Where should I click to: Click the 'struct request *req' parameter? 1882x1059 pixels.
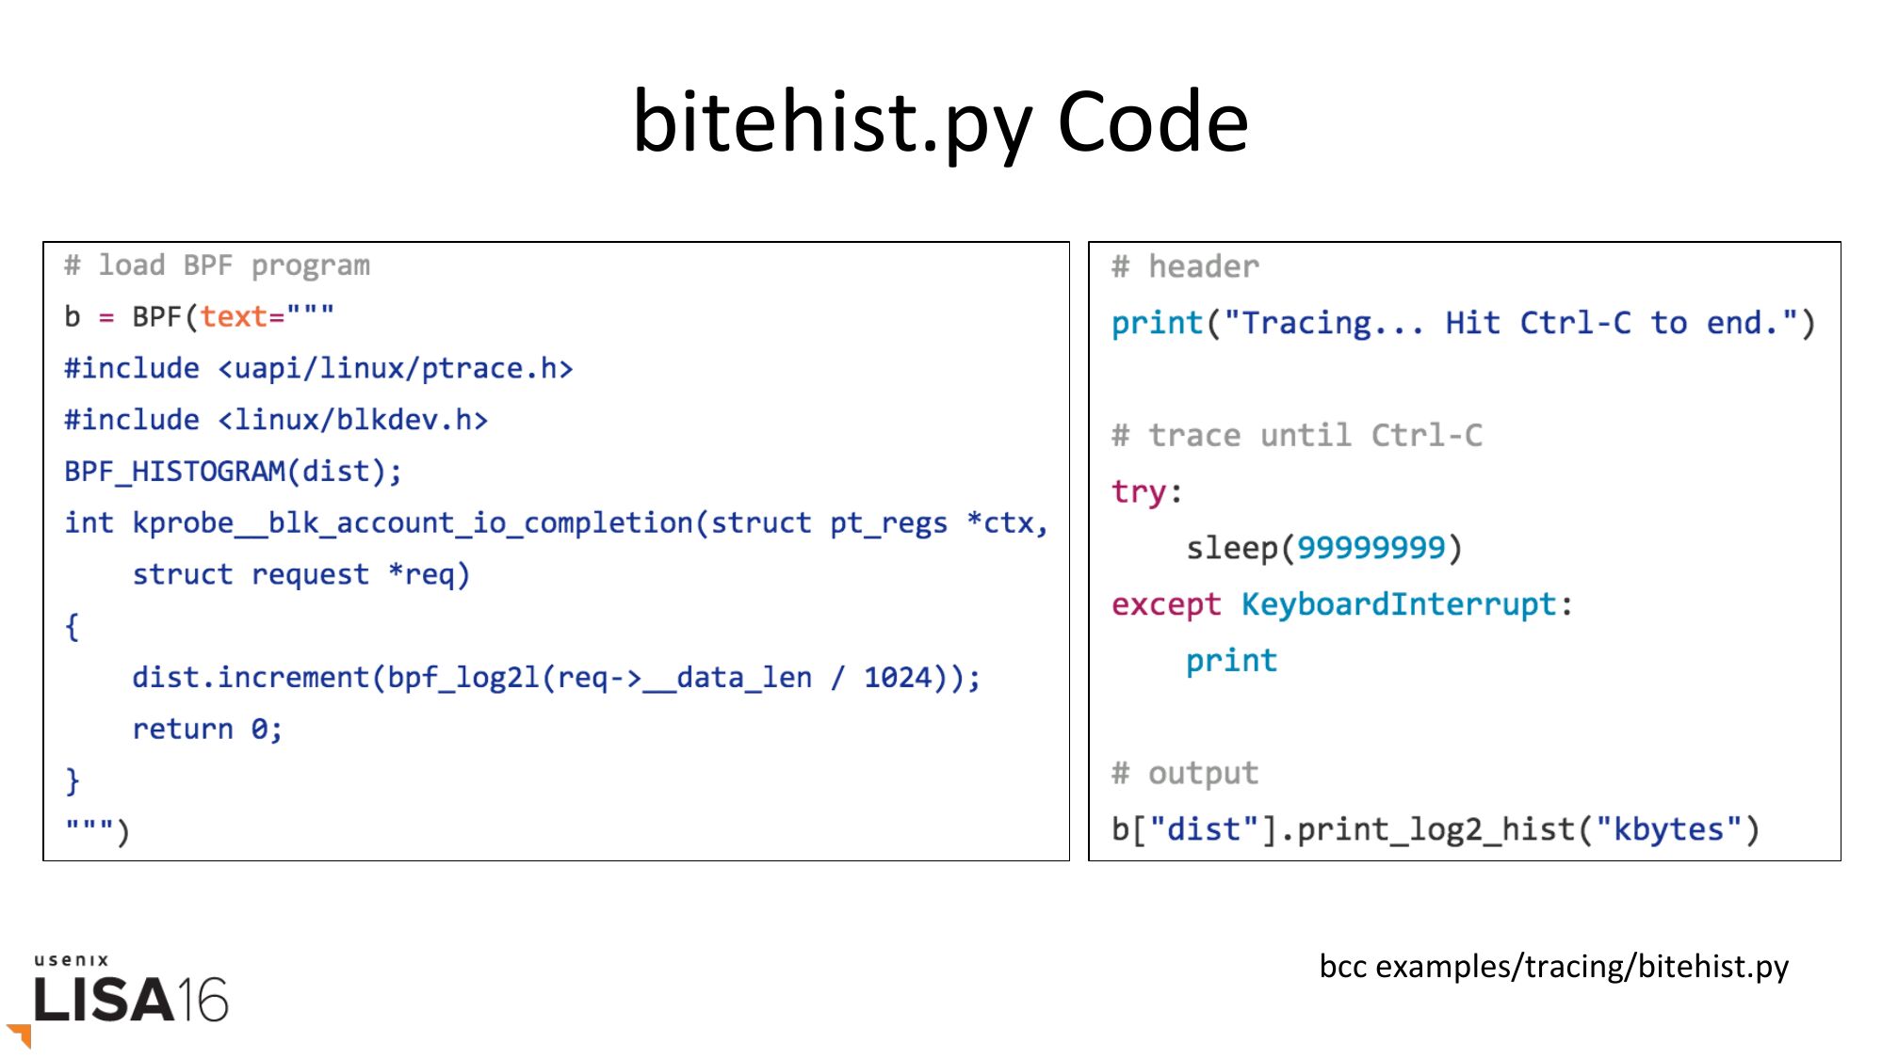coord(300,574)
